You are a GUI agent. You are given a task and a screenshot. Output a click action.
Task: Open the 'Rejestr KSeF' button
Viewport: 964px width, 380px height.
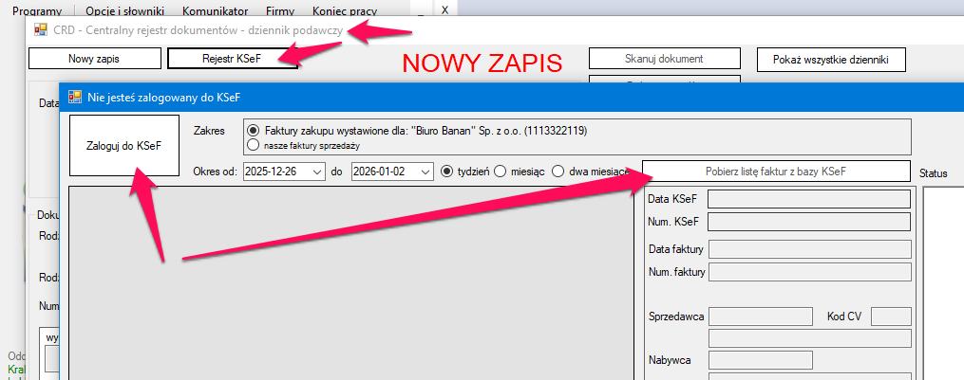(x=233, y=59)
